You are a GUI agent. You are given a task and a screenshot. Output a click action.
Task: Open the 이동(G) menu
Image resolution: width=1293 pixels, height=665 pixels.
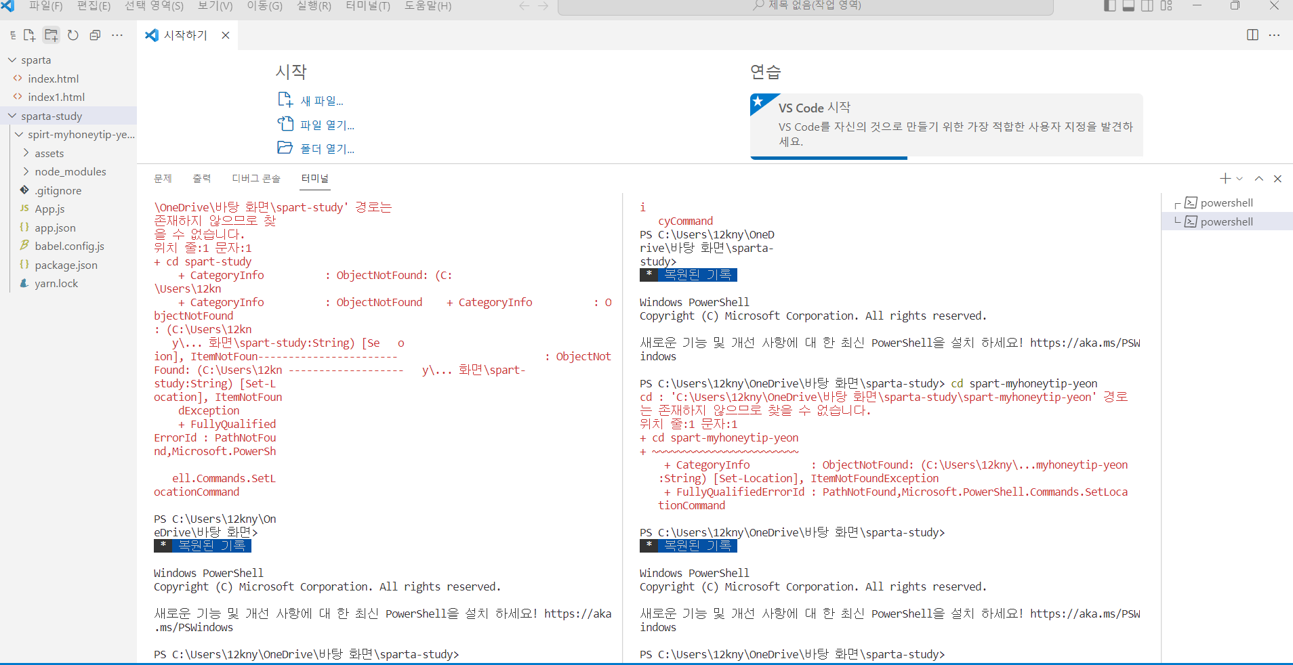pyautogui.click(x=264, y=5)
